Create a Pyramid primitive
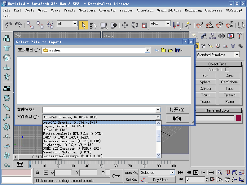 [229, 95]
